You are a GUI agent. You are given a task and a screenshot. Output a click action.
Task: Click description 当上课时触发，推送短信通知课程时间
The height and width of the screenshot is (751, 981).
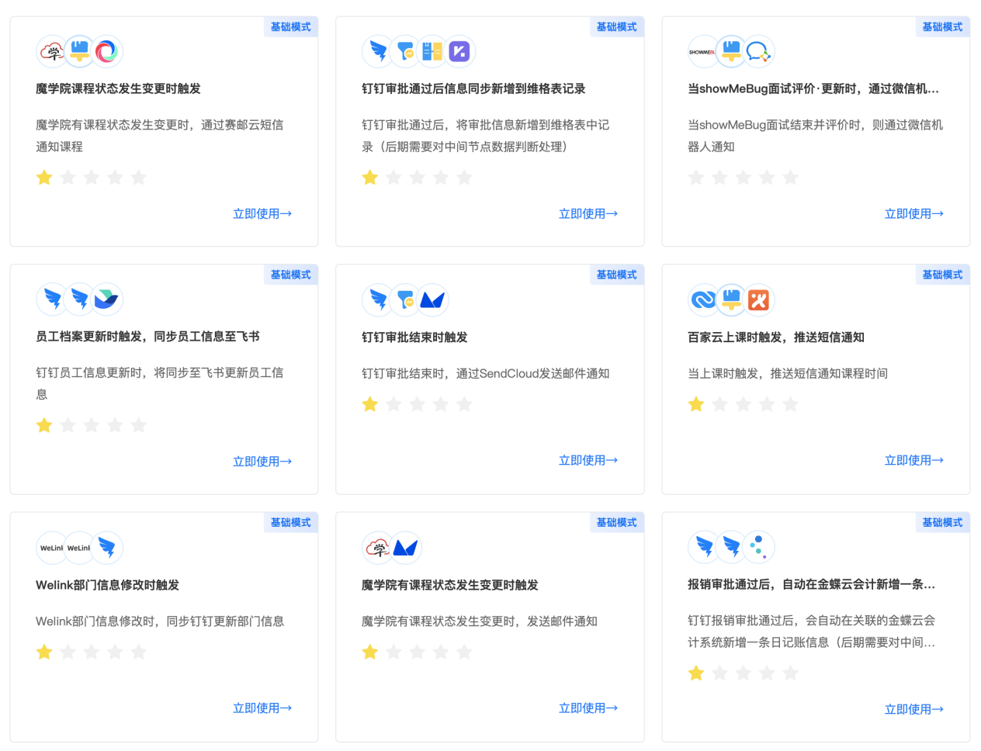coord(788,373)
